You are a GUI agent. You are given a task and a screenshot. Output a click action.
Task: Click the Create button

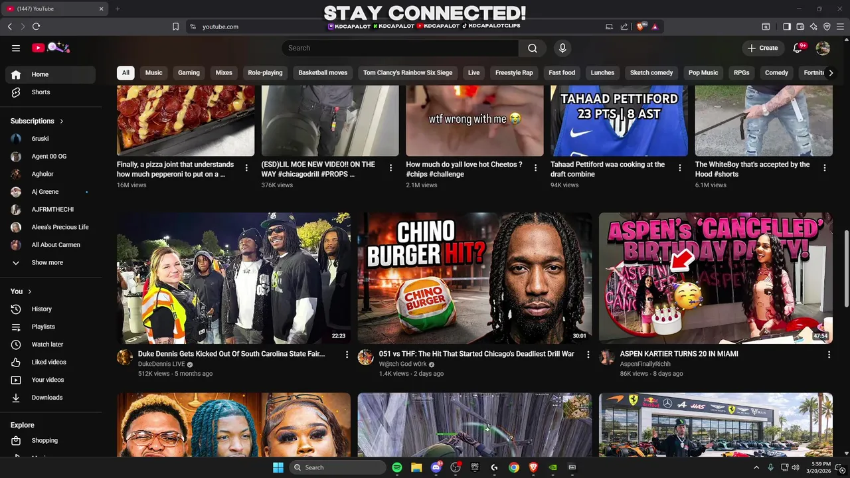pyautogui.click(x=762, y=48)
